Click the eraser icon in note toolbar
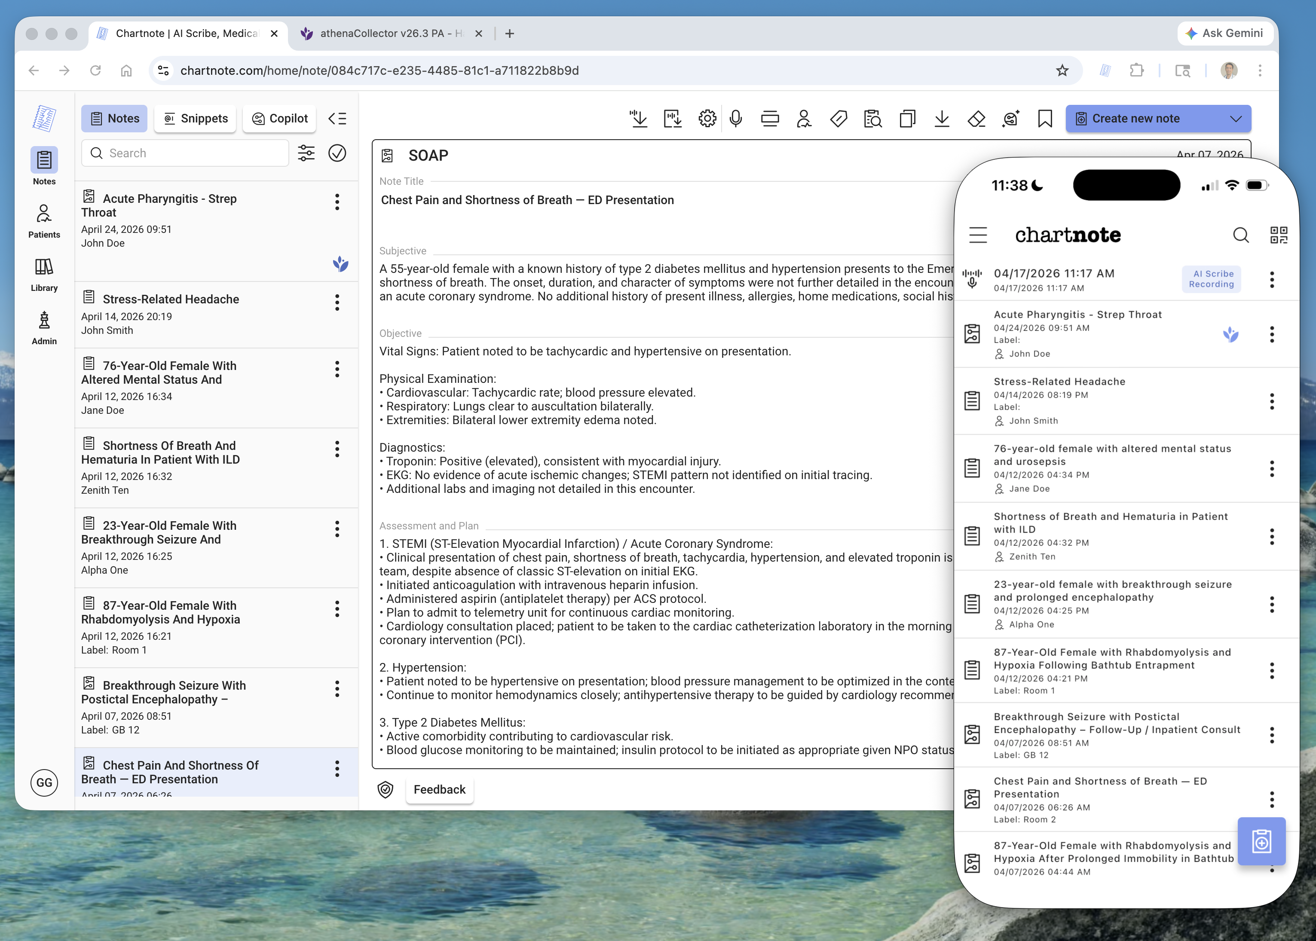This screenshot has width=1316, height=941. (x=976, y=119)
